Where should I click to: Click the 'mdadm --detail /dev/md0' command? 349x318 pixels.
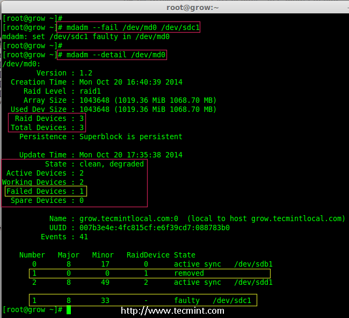coord(112,55)
